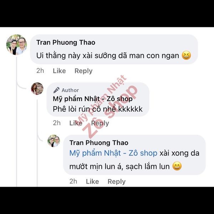Click the Author label text
Screen dimensions: 214x214
point(70,90)
